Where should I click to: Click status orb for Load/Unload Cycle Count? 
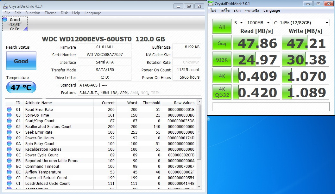pos(9,183)
